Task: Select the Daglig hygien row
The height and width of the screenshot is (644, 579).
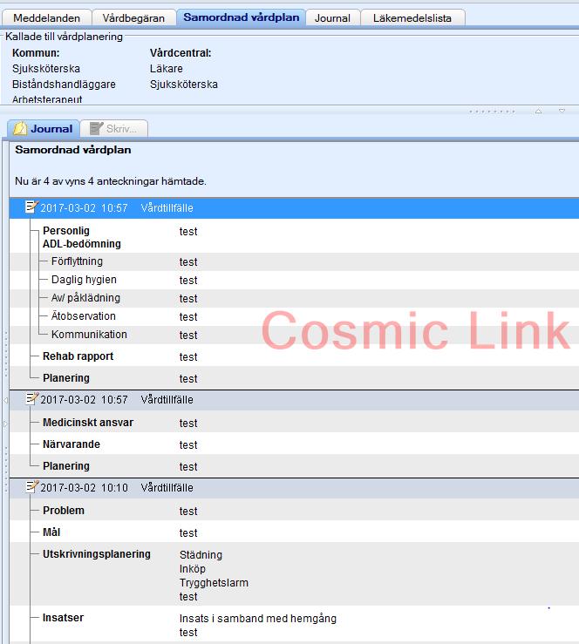Action: coord(294,280)
